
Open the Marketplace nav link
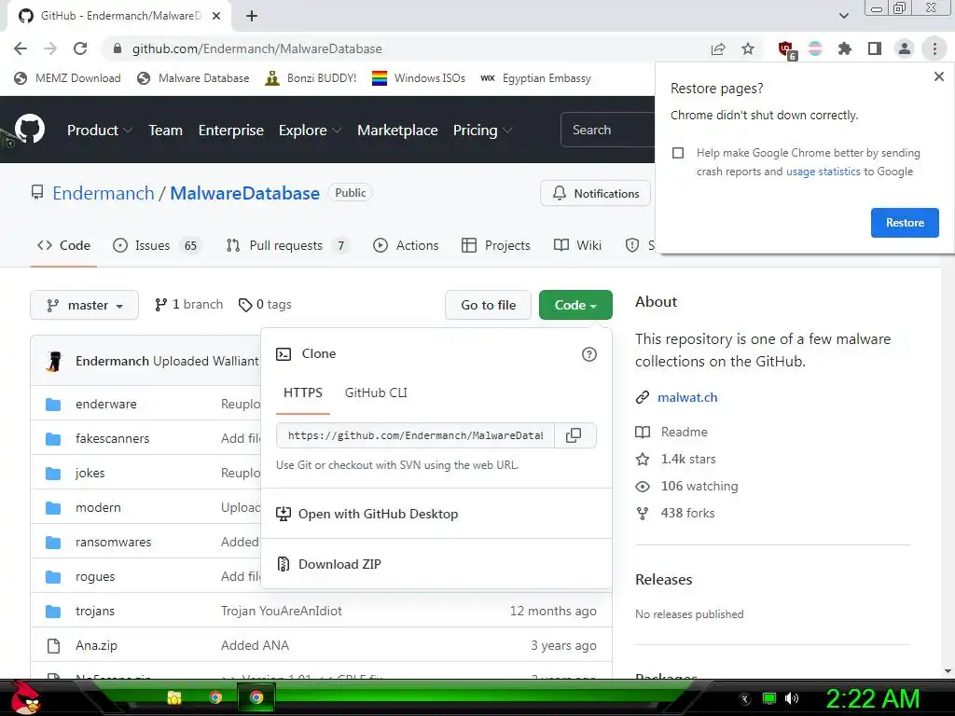click(x=397, y=131)
